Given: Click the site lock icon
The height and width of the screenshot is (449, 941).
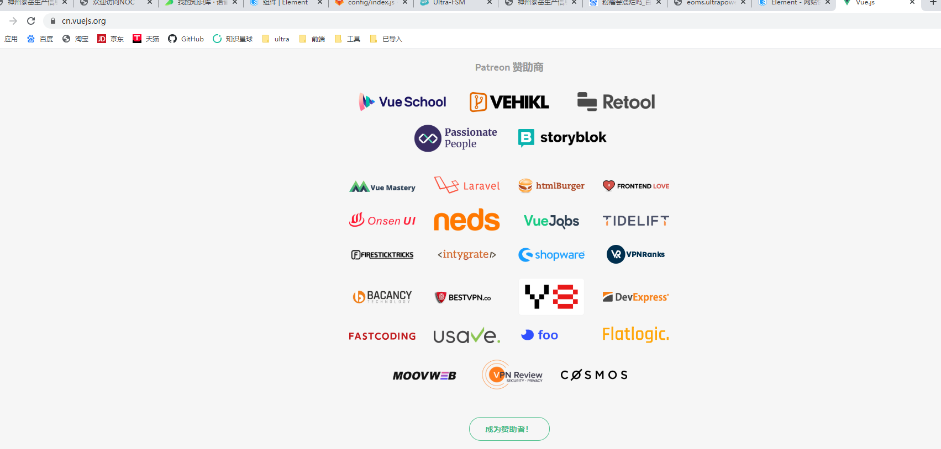Looking at the screenshot, I should [53, 21].
